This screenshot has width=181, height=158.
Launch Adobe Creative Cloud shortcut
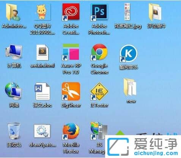coord(71,12)
